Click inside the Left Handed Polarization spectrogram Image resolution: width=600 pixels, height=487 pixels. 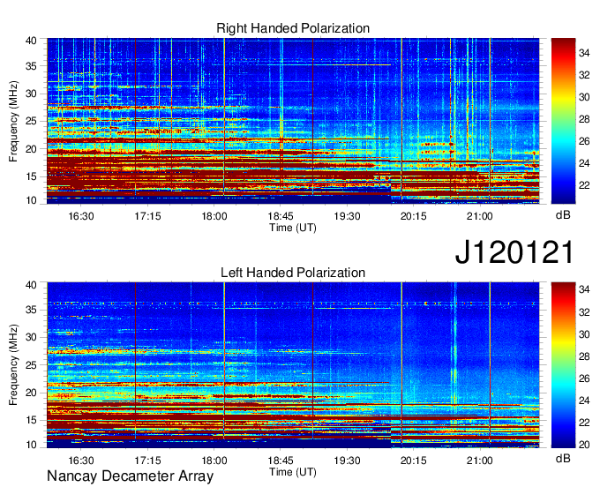293,365
